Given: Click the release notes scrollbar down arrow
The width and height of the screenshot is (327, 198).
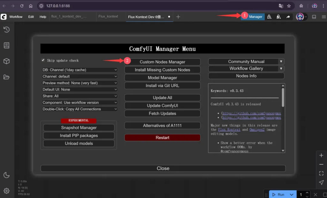Looking at the screenshot, I should 283,151.
